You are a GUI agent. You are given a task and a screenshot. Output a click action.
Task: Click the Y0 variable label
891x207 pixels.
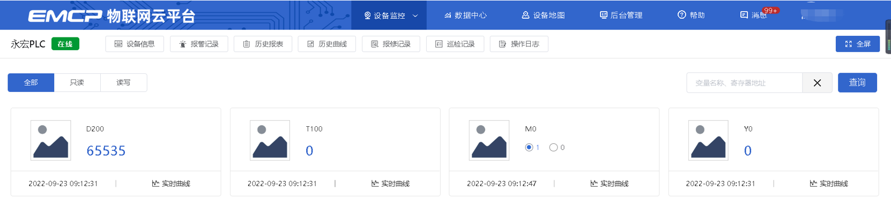[x=748, y=129]
